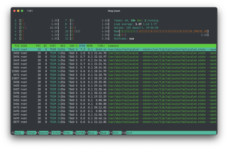Screen dimensions: 228x149
Task: Sort by the CPU% column header
Action: tap(82, 46)
